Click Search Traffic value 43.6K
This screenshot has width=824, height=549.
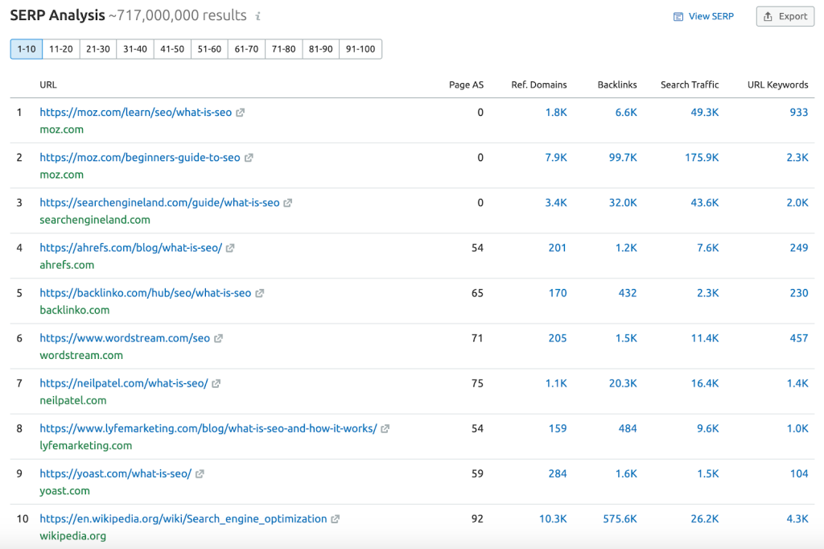tap(705, 203)
